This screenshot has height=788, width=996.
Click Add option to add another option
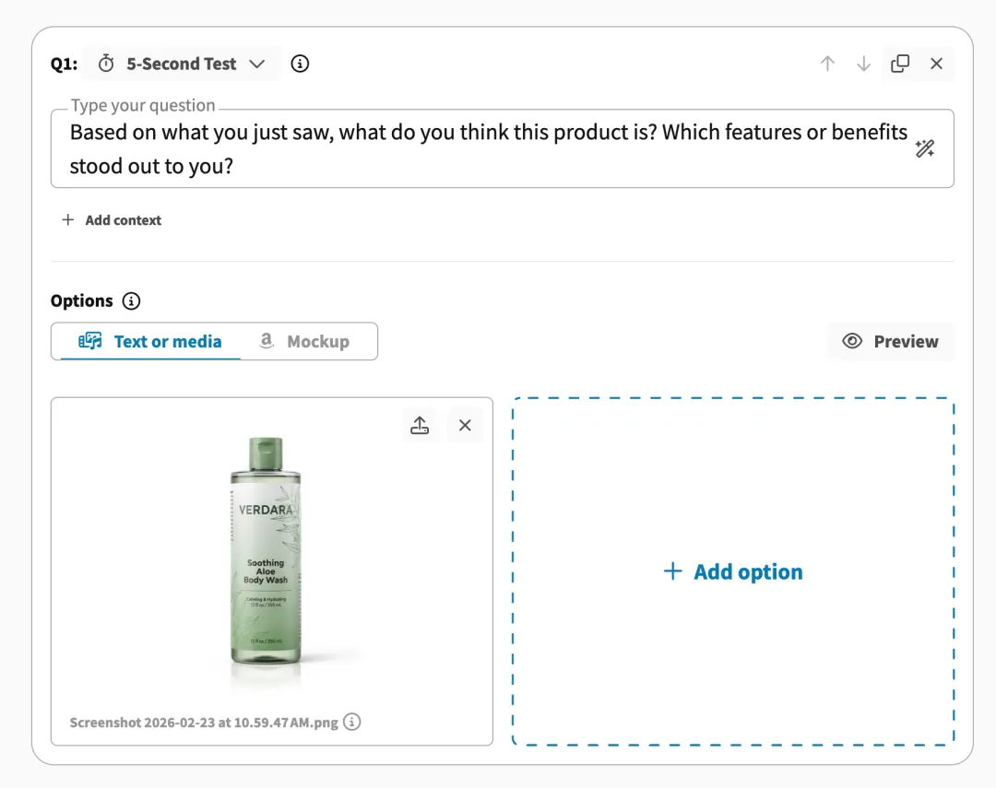click(733, 571)
